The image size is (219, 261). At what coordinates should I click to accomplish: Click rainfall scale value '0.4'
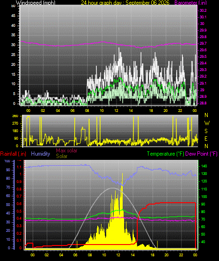point(19,218)
